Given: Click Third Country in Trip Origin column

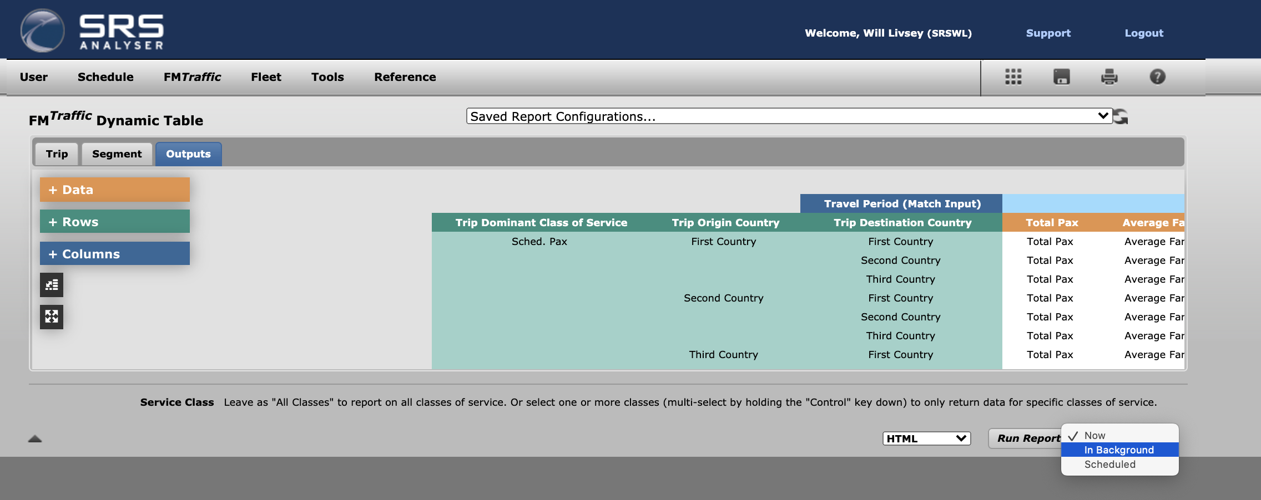Looking at the screenshot, I should tap(723, 355).
